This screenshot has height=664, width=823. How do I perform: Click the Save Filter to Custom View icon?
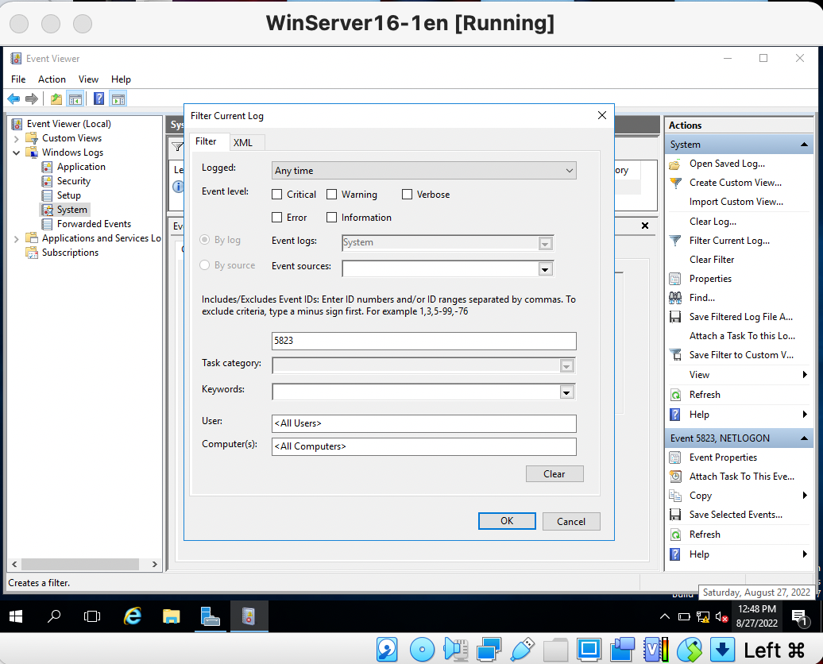click(x=675, y=355)
